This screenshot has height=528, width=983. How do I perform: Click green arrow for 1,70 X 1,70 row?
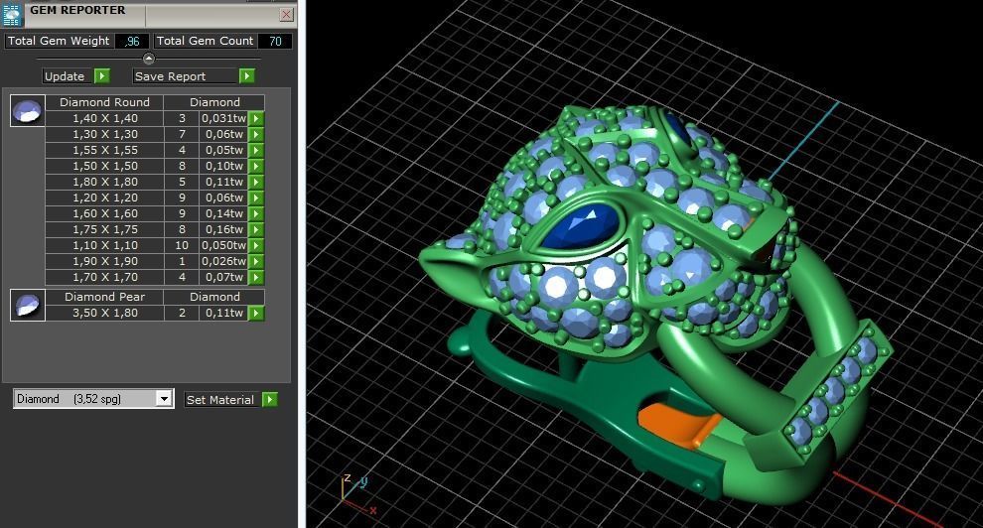pyautogui.click(x=256, y=278)
